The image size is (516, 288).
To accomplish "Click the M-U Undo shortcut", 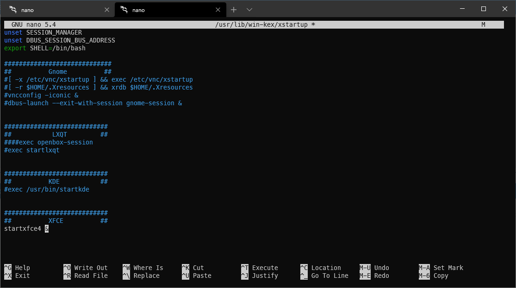I will [374, 268].
